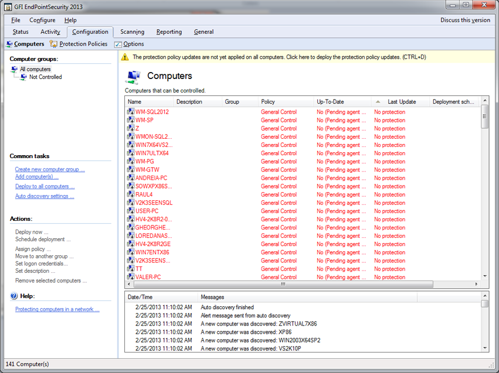
Task: Click the Discuss this version link
Action: pos(465,20)
